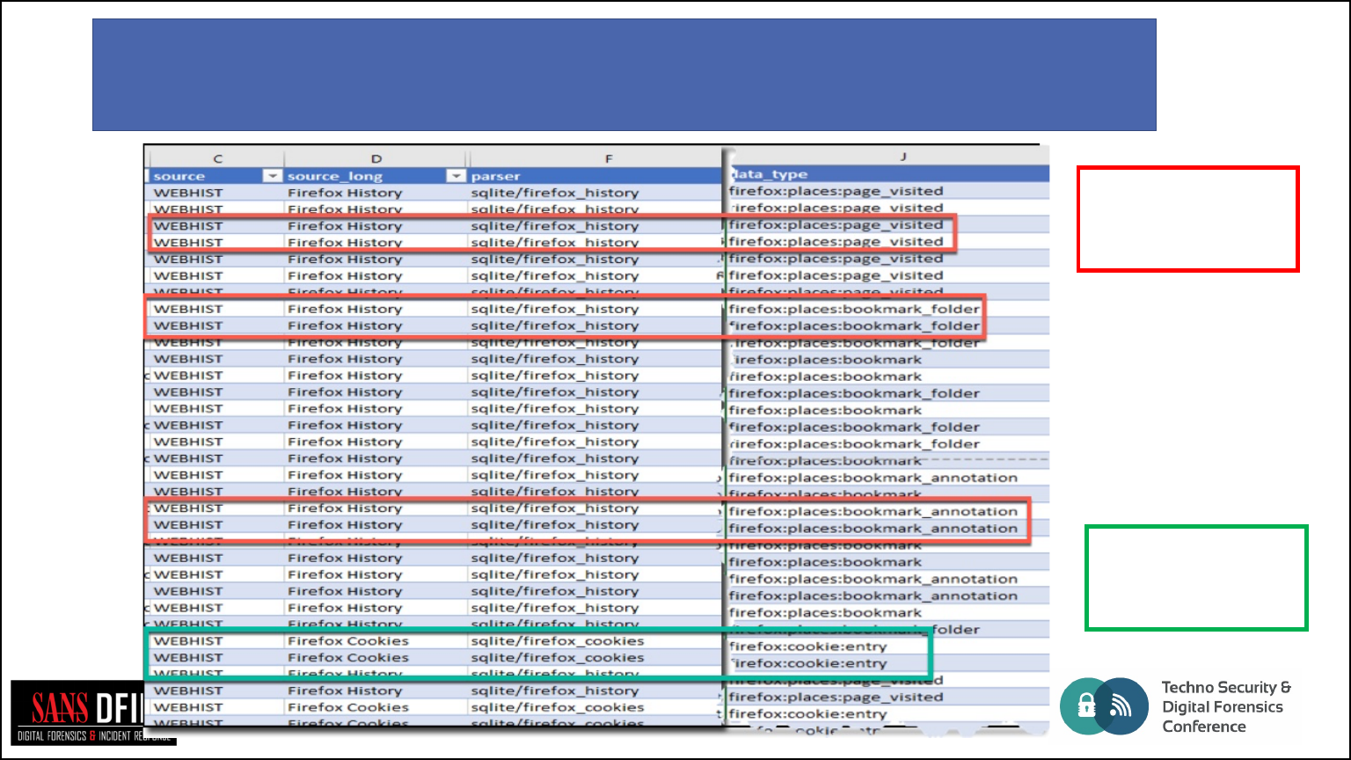The width and height of the screenshot is (1351, 760).
Task: Select column D header letter
Action: 376,158
